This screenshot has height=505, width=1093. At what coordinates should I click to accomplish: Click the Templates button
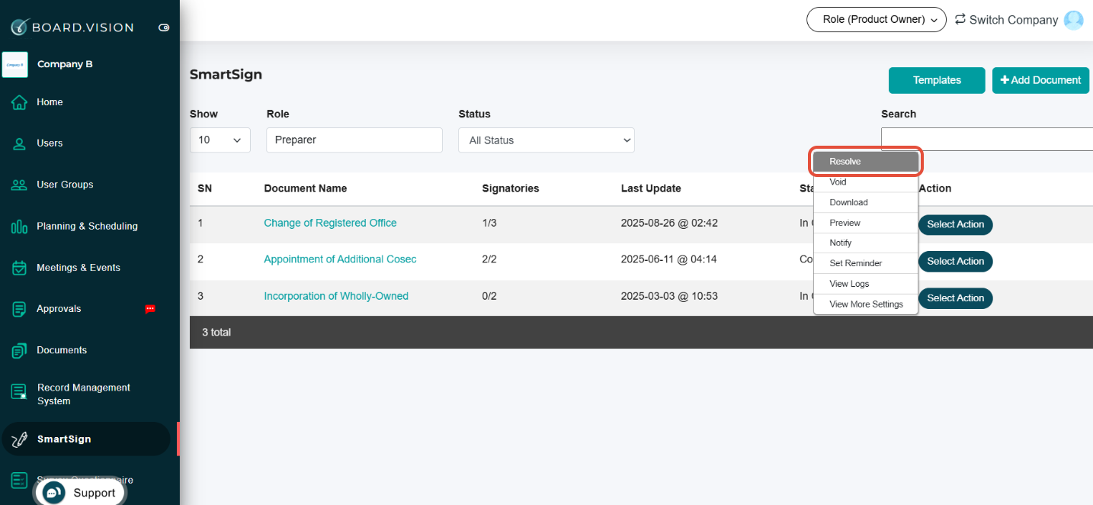937,80
